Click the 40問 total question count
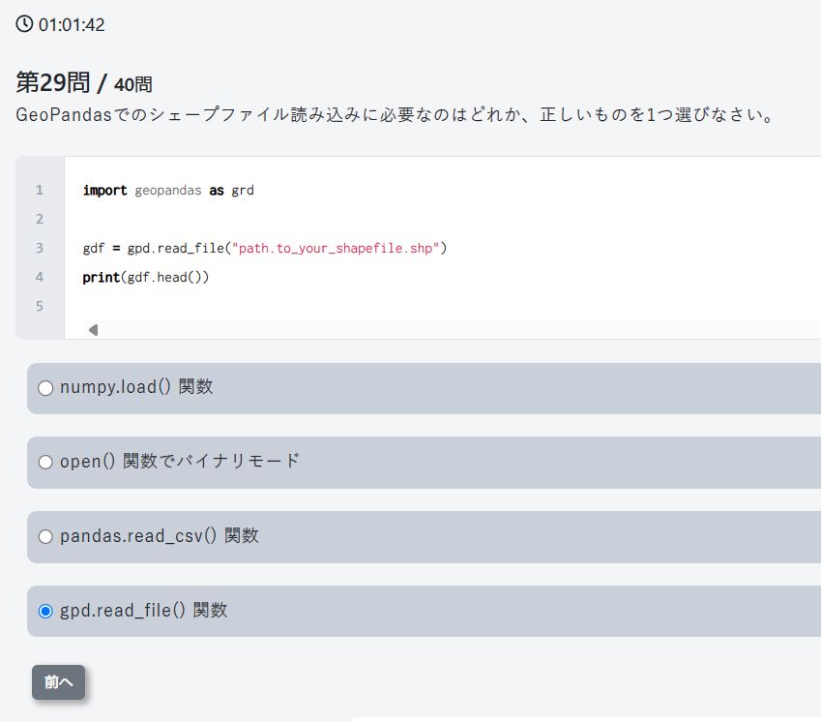The height and width of the screenshot is (722, 821). [x=132, y=85]
